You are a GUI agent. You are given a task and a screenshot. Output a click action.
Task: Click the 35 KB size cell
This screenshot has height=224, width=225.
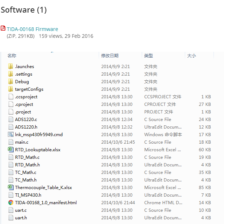tap(205, 172)
